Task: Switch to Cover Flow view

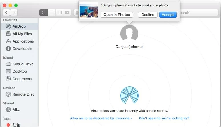Action: (67, 13)
